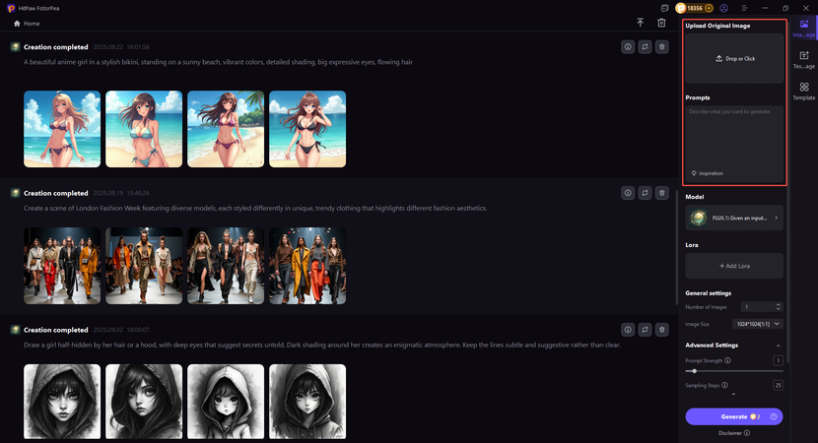Viewport: 818px width, 443px height.
Task: Show info for the anime beach creation
Action: click(628, 47)
